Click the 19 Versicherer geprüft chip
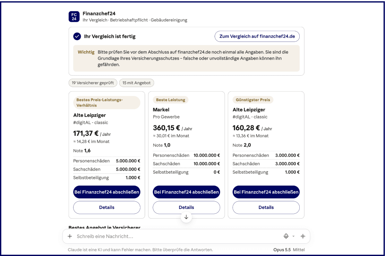The image size is (385, 256). click(x=93, y=83)
